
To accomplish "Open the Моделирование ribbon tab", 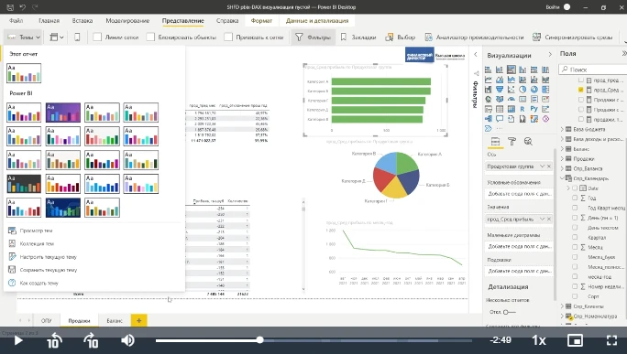I will point(127,21).
